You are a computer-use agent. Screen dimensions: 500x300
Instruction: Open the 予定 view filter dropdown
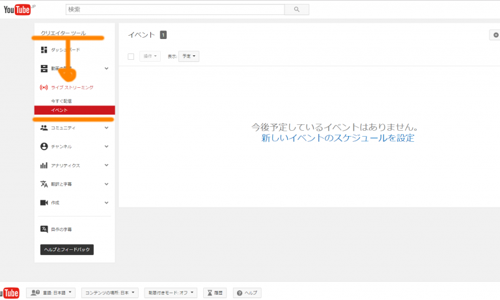point(189,57)
